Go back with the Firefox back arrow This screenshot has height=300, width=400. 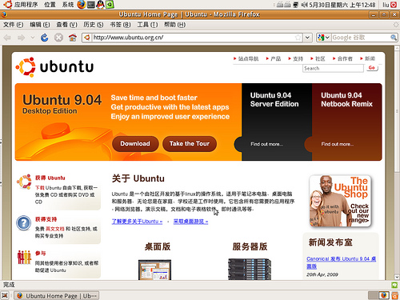coord(7,38)
